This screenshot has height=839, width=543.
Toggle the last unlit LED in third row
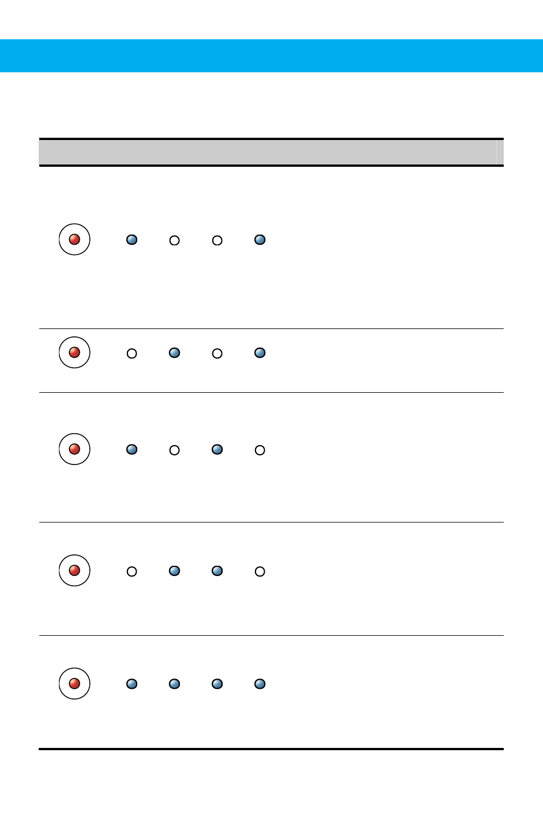coord(260,450)
